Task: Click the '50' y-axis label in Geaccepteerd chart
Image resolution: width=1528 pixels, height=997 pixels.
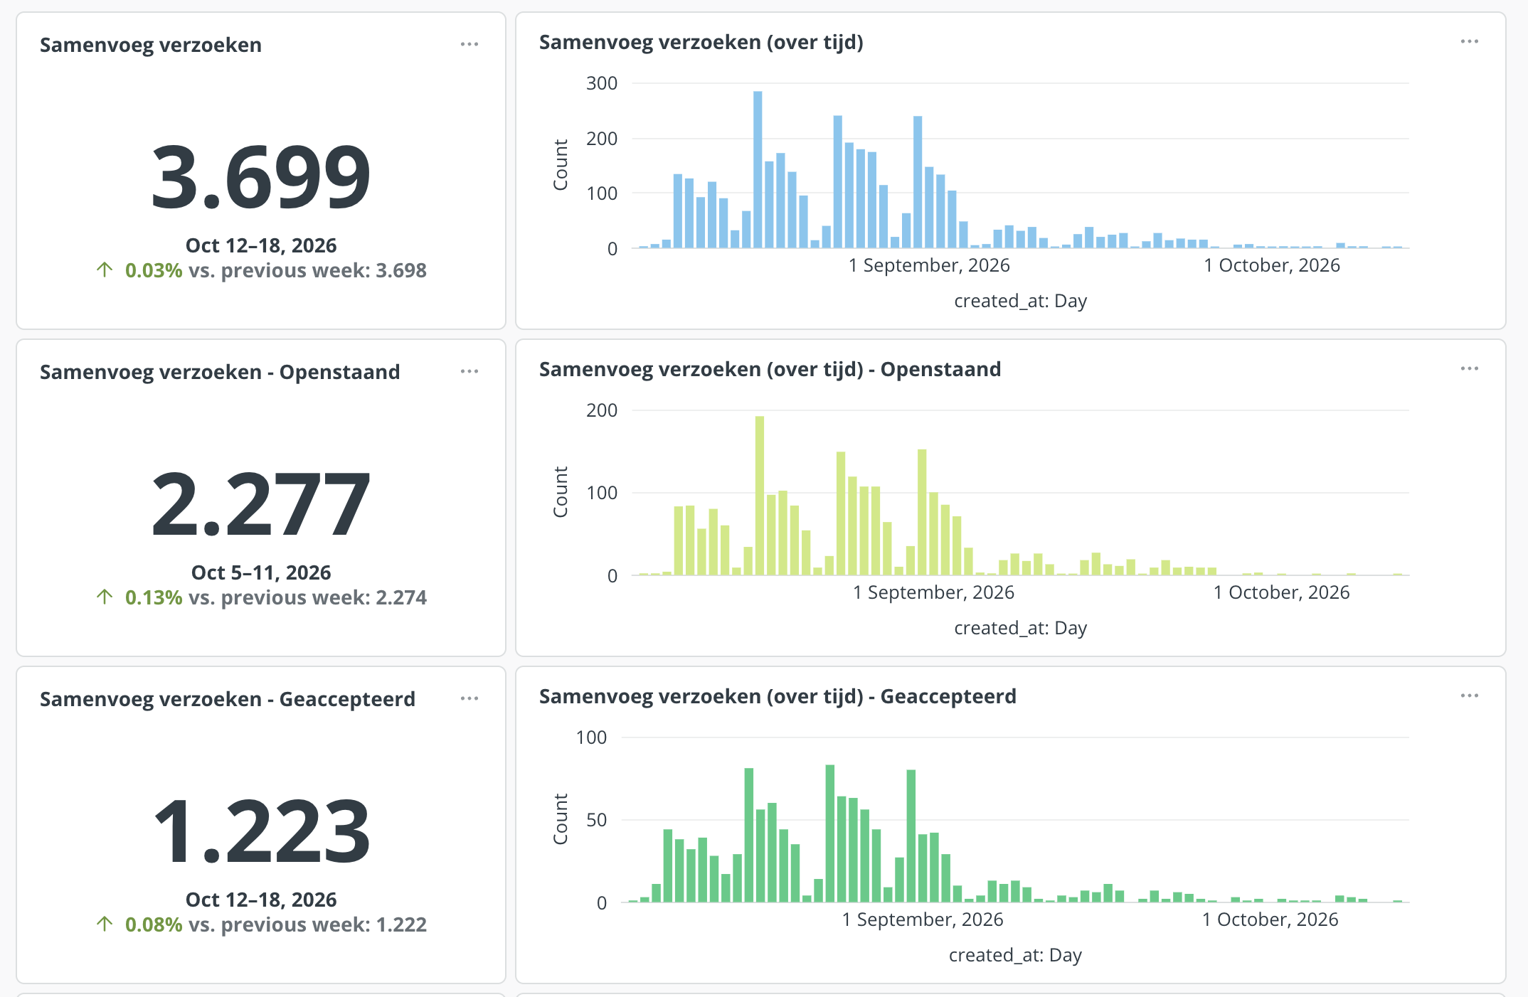Action: [596, 820]
